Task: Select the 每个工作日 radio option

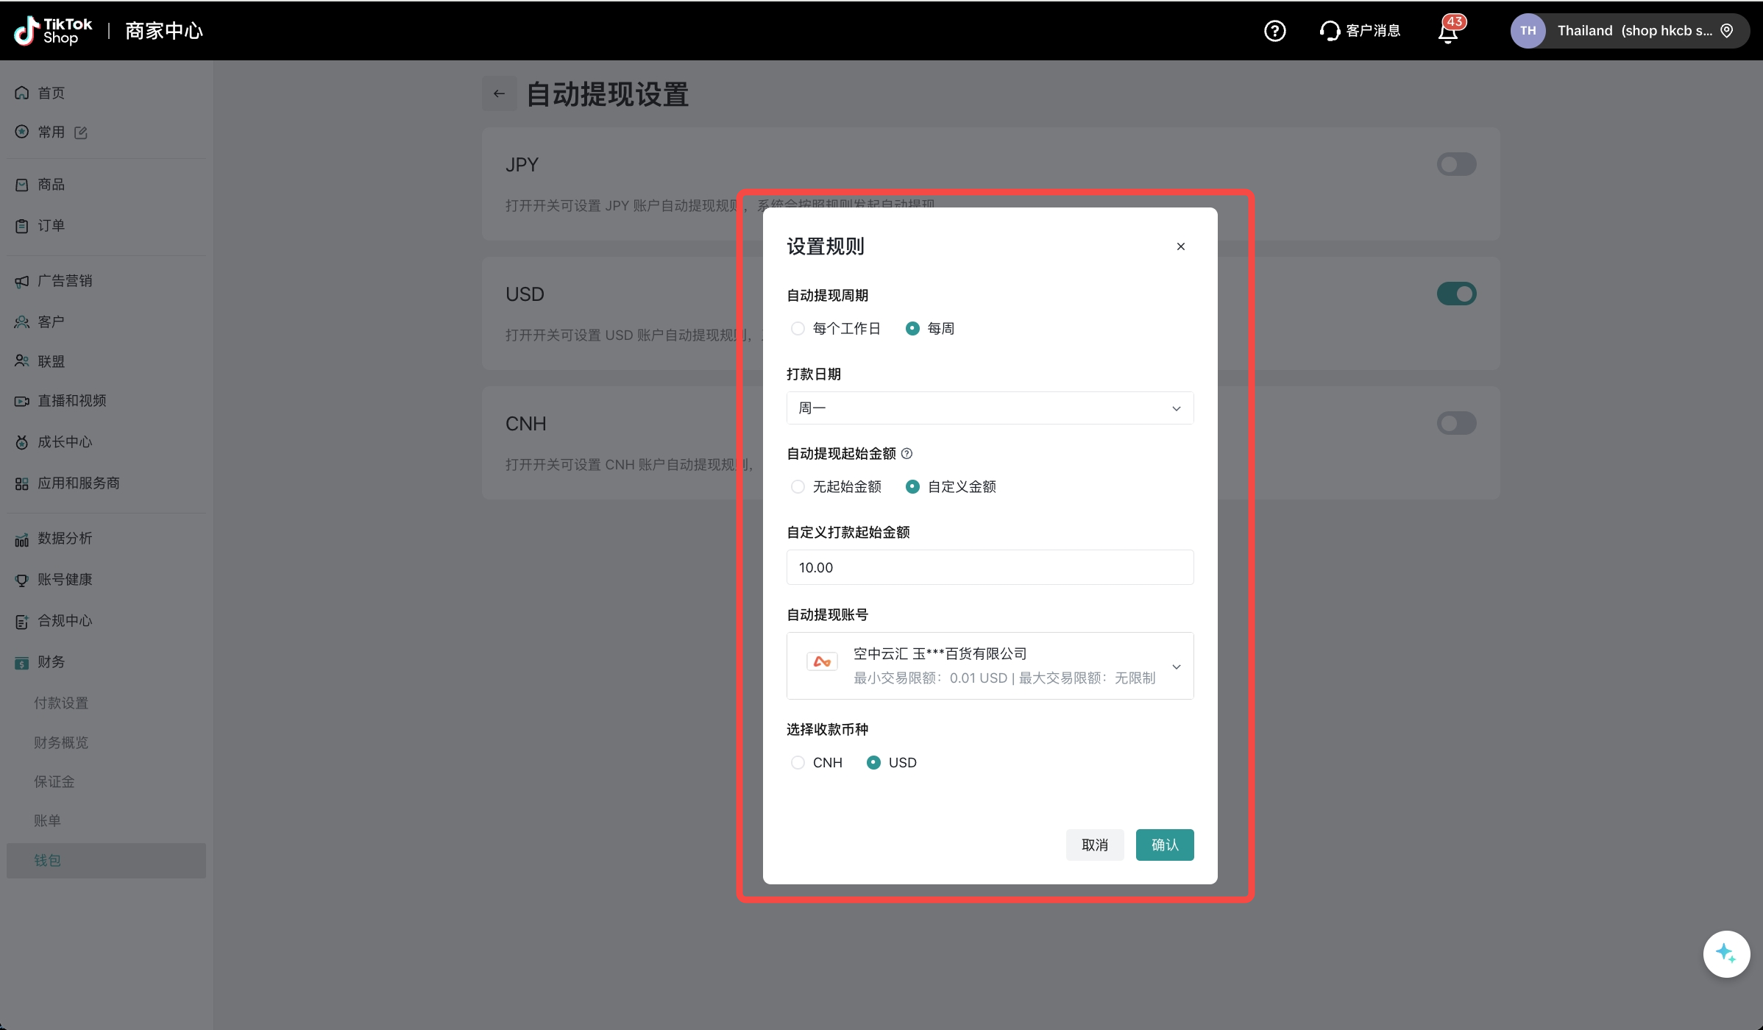Action: click(798, 329)
